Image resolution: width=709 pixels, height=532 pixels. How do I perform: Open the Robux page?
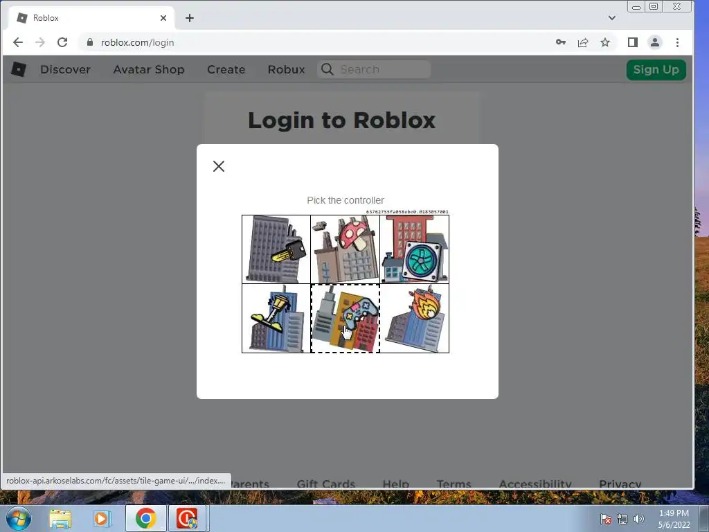point(286,69)
